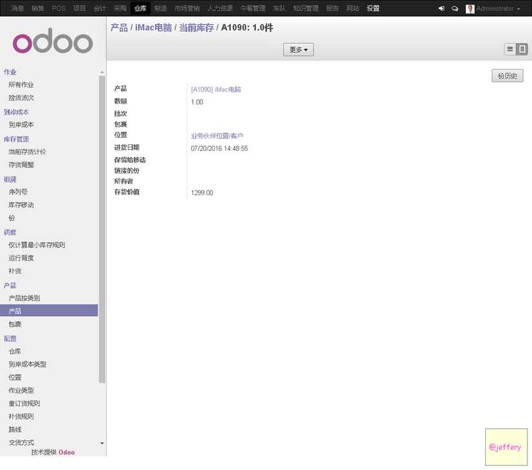Open the 采购 top menu
Screen dimensions: 532x470
120,8
